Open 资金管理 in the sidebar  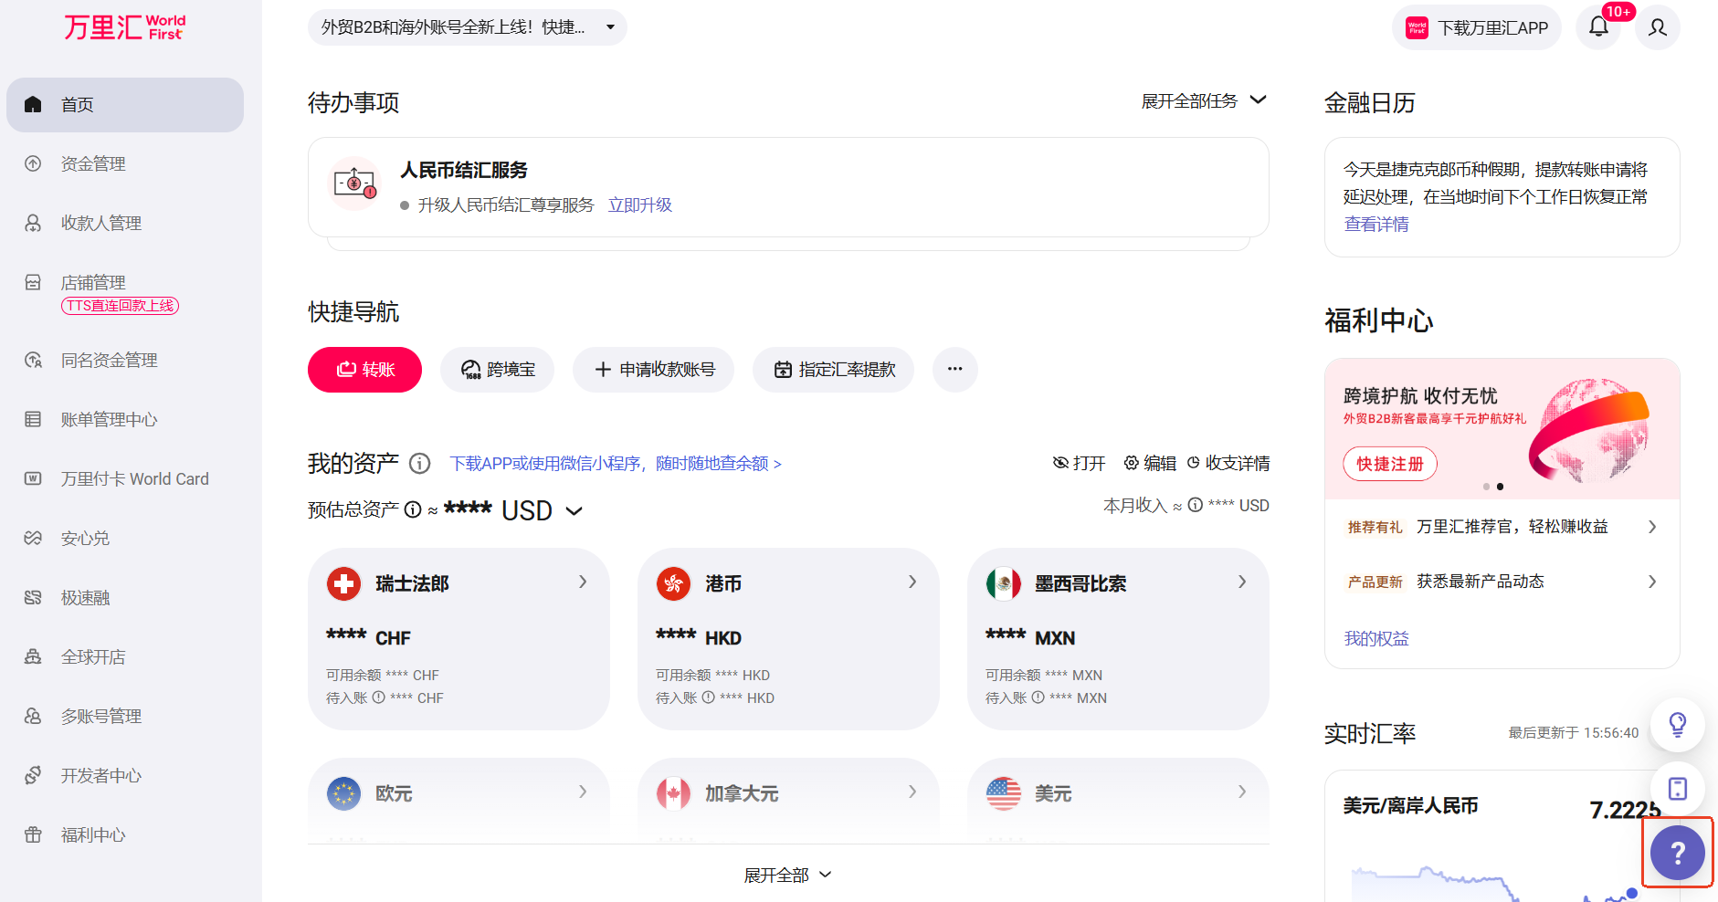click(93, 164)
